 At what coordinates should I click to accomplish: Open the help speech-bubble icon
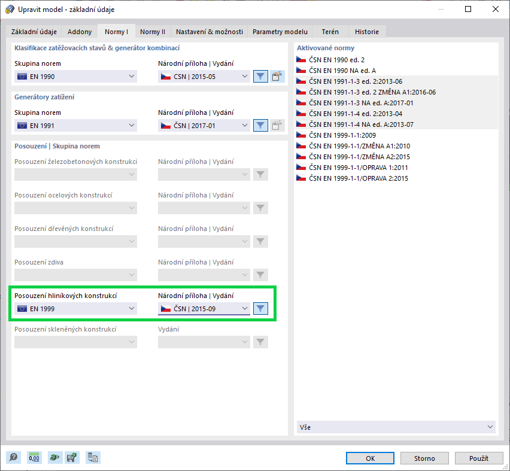13,458
